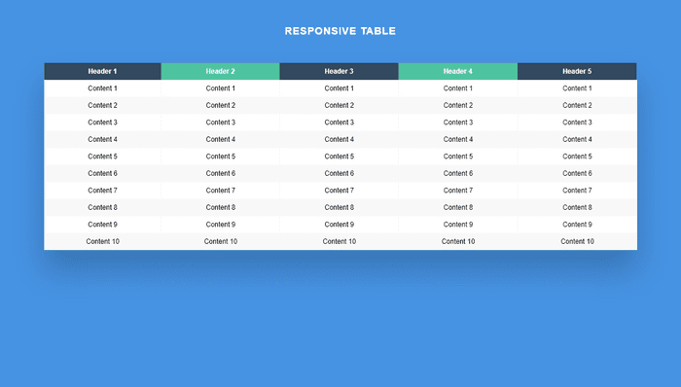Click Content 5 under Header 5
This screenshot has height=387, width=681.
tap(577, 157)
